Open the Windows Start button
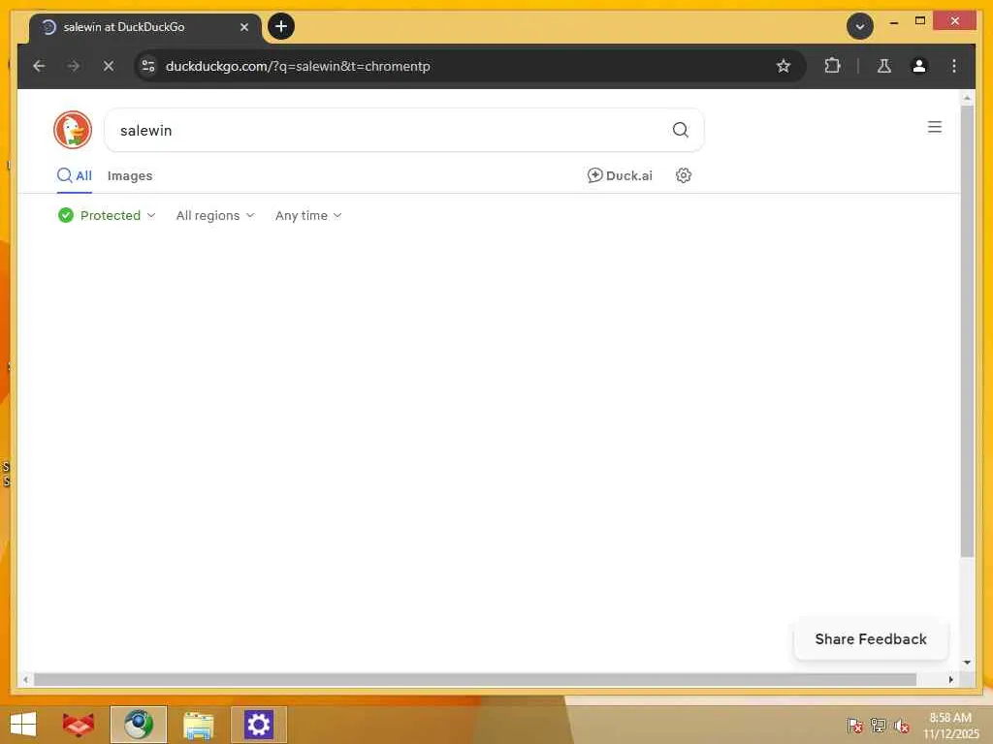The height and width of the screenshot is (744, 993). pos(23,725)
